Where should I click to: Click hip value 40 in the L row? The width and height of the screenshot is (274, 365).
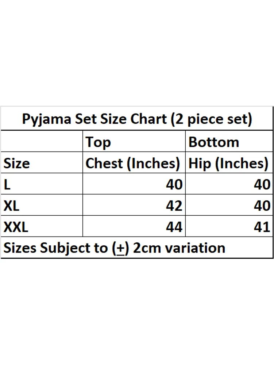pos(262,184)
